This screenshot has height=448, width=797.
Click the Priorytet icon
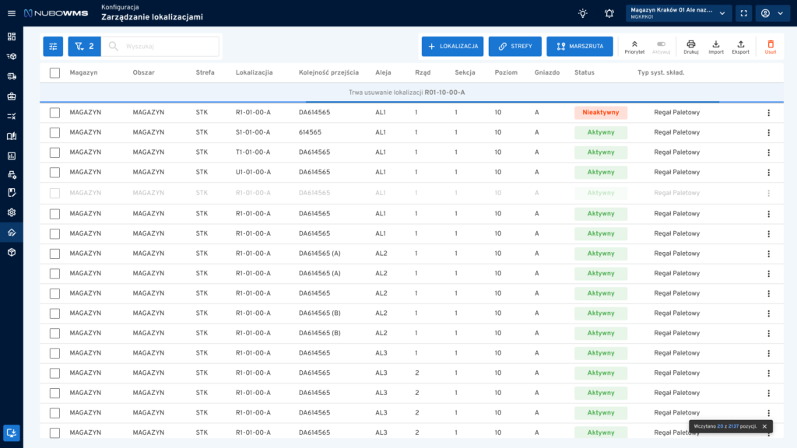tap(634, 46)
